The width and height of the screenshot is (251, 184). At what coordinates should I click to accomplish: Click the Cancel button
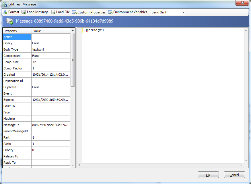[x=234, y=175]
